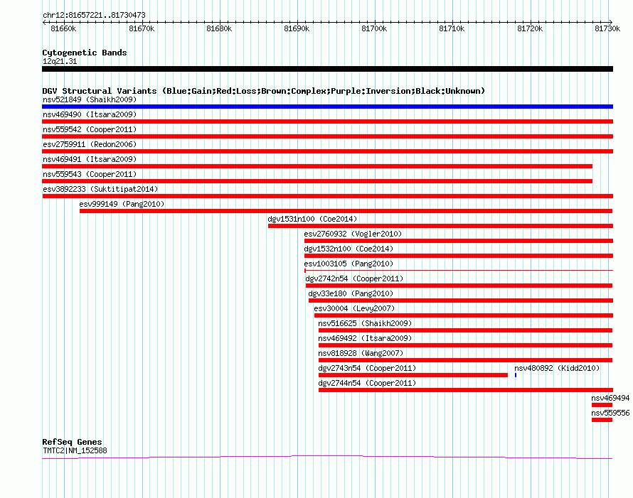Click esv999149 (Pang2010) label

pyautogui.click(x=122, y=204)
